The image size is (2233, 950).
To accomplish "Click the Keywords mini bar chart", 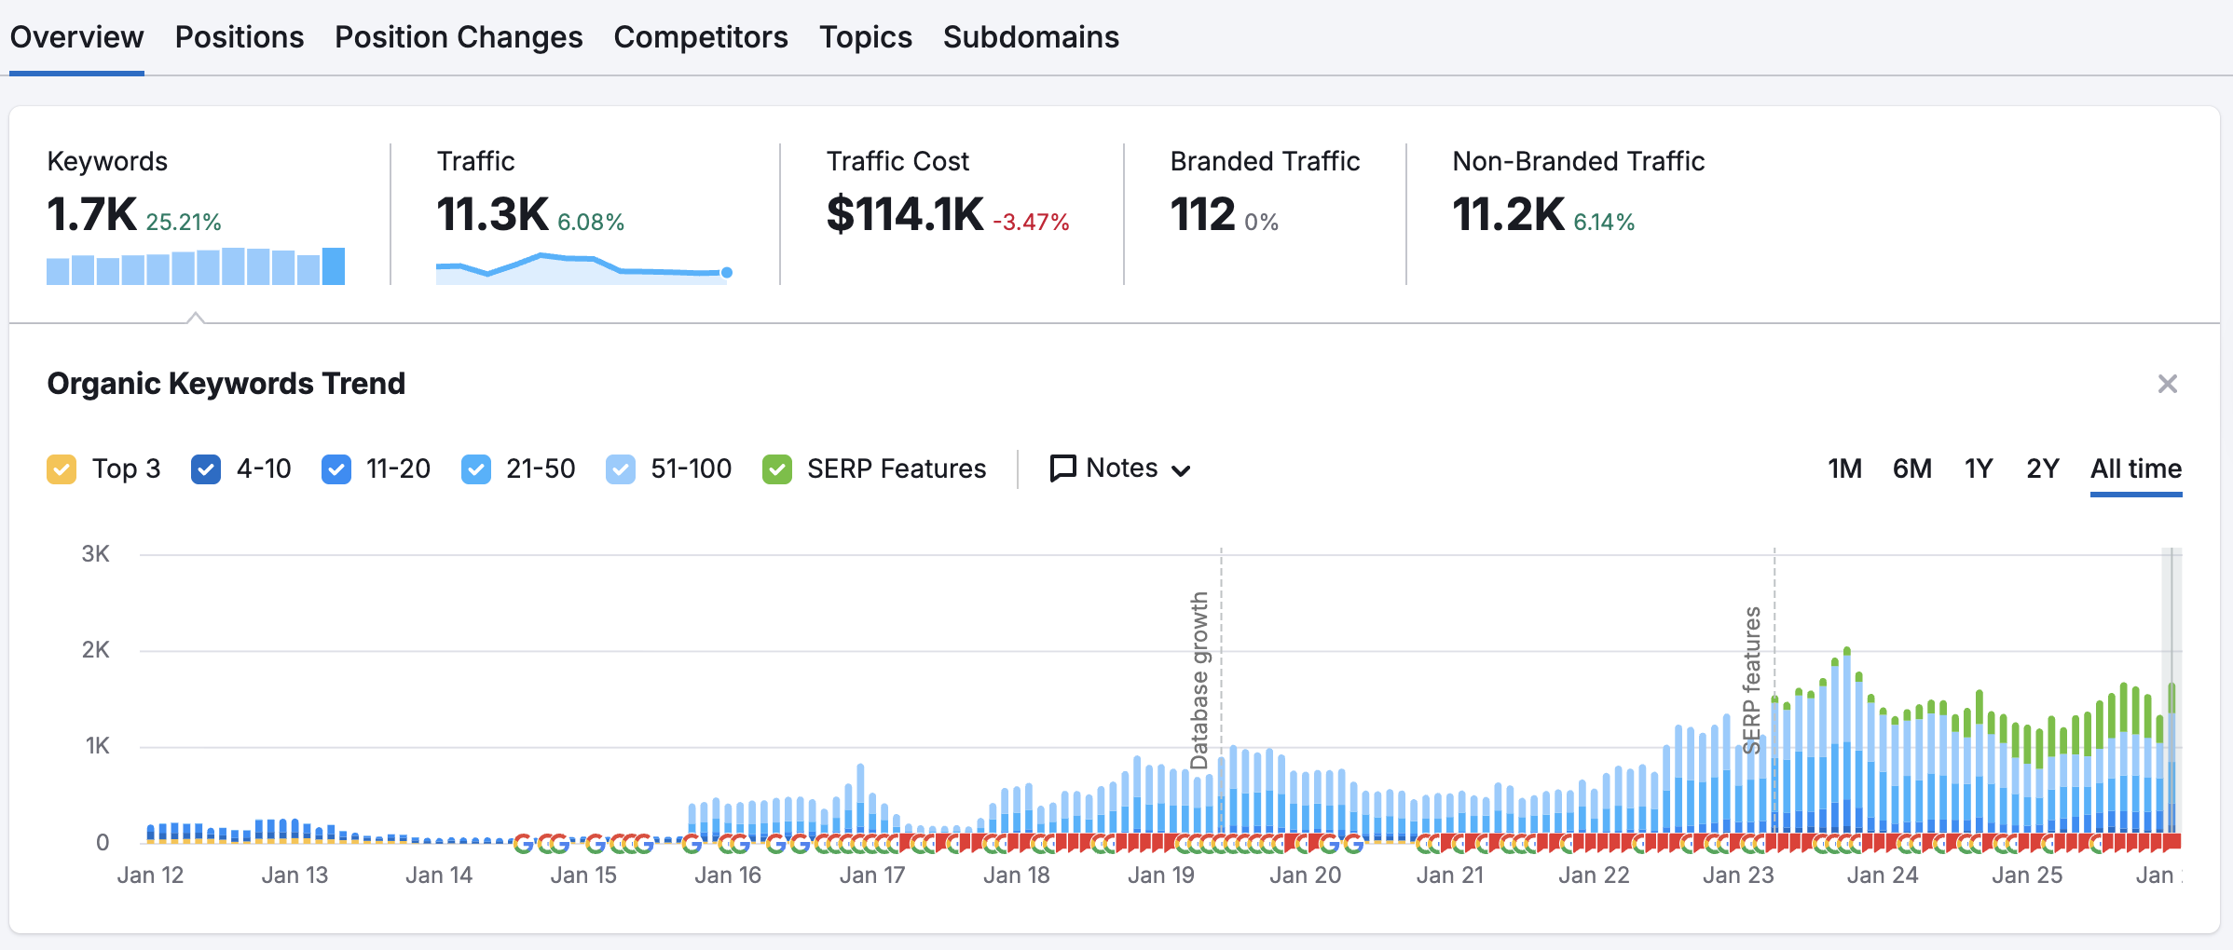I will (x=196, y=266).
